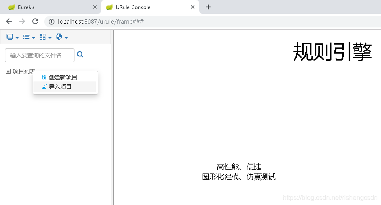Click the URule Console tab favicon
Image resolution: width=381 pixels, height=205 pixels.
(109, 7)
